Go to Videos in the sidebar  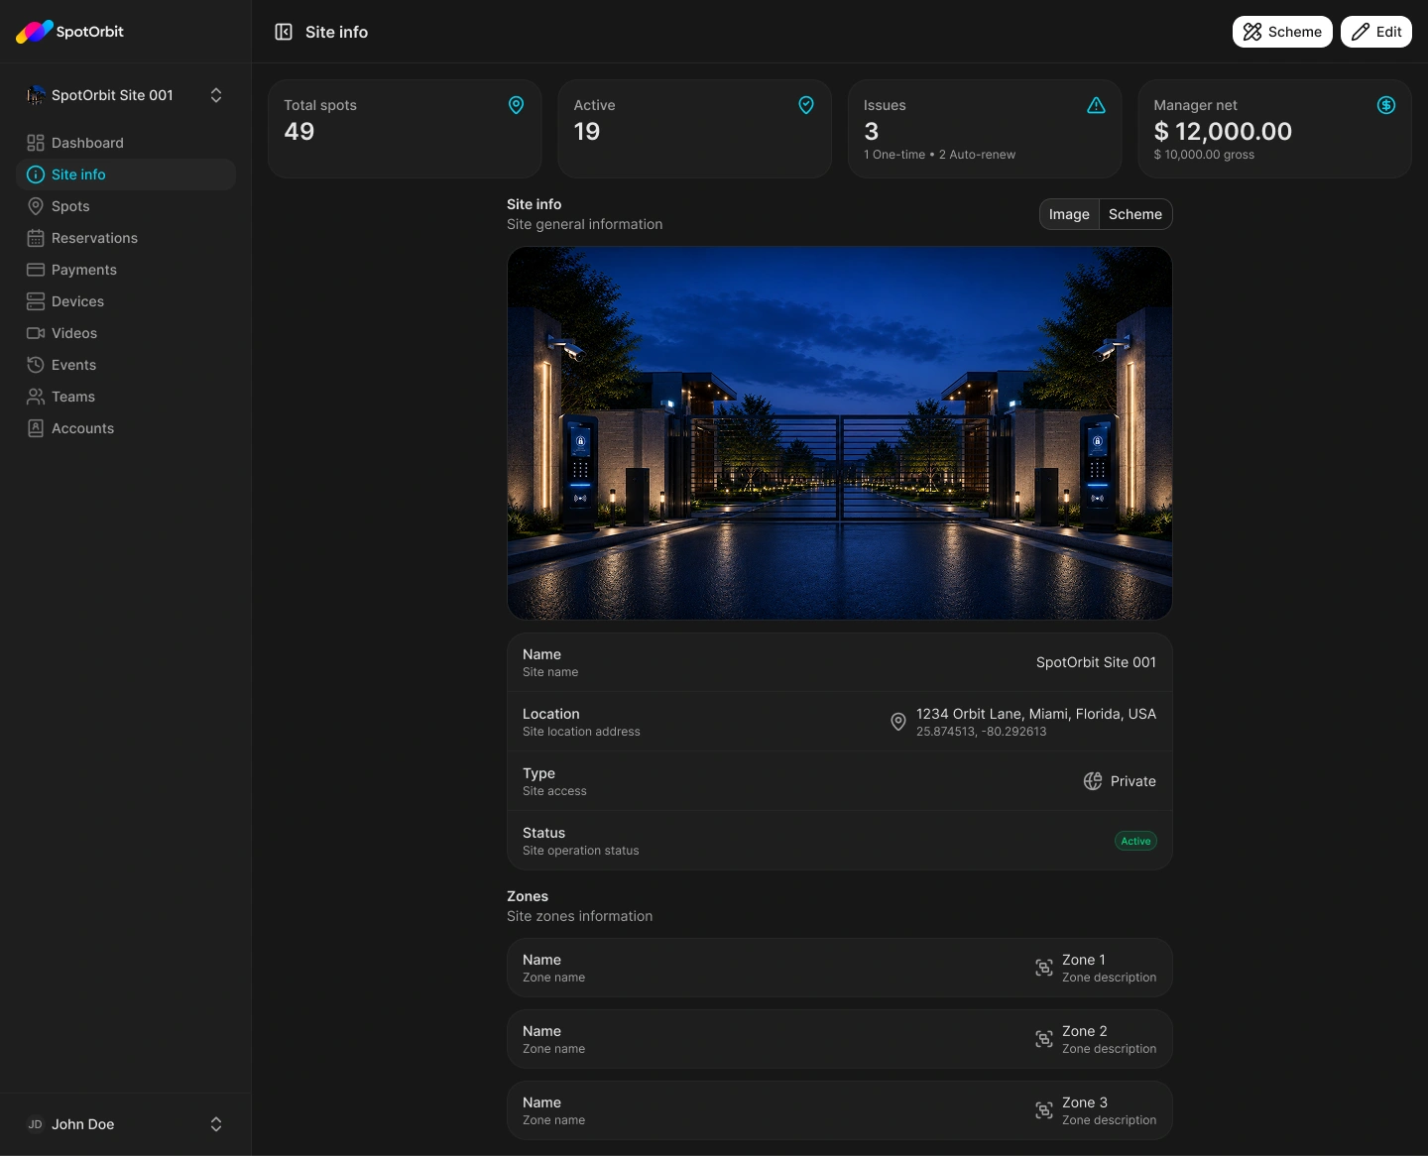pyautogui.click(x=126, y=333)
